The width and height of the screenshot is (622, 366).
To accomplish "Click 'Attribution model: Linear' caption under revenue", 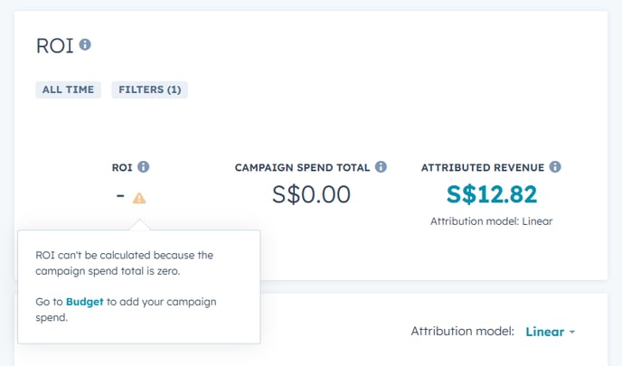I will [x=492, y=221].
